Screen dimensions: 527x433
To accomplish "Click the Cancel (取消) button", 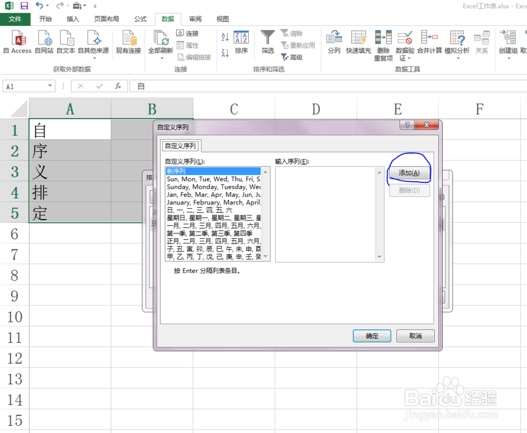I will click(415, 336).
